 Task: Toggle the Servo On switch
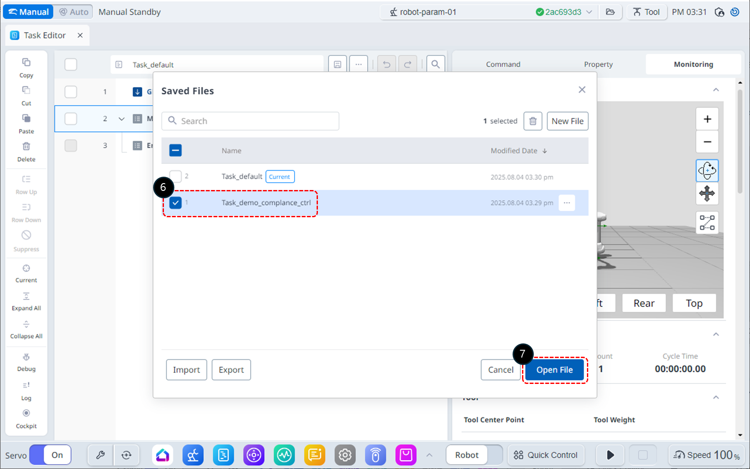50,455
